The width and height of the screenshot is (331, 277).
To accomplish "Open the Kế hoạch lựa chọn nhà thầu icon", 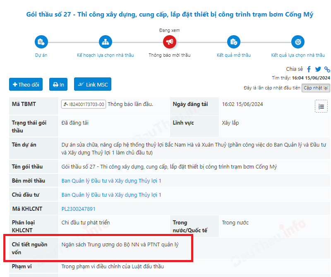I will [105, 41].
